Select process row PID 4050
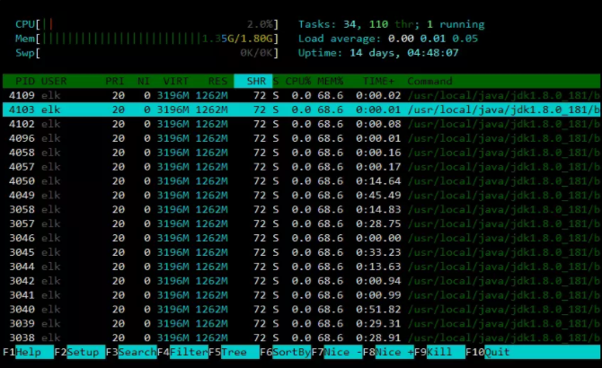Screen dimensions: 602x368 coord(301,181)
